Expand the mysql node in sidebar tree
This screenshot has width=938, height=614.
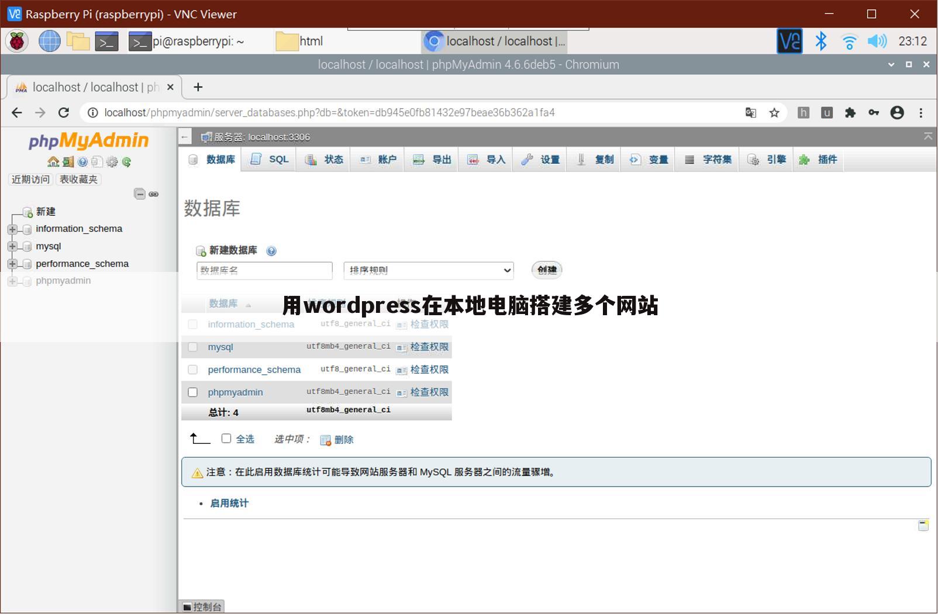pos(13,246)
